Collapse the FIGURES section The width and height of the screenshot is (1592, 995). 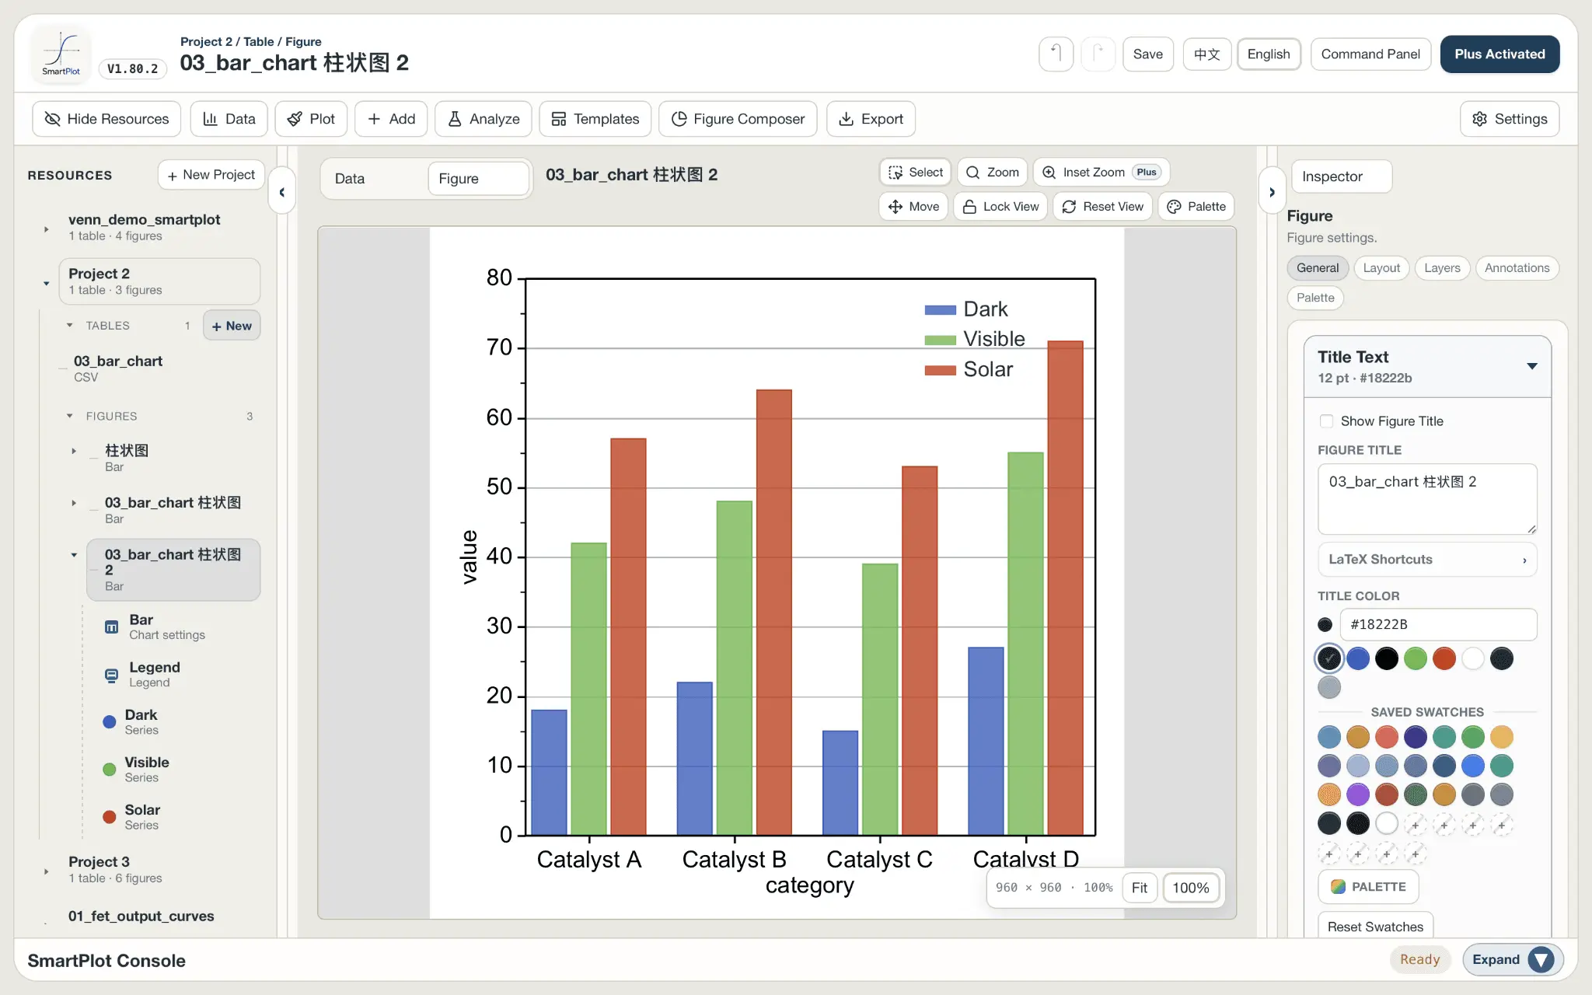70,416
